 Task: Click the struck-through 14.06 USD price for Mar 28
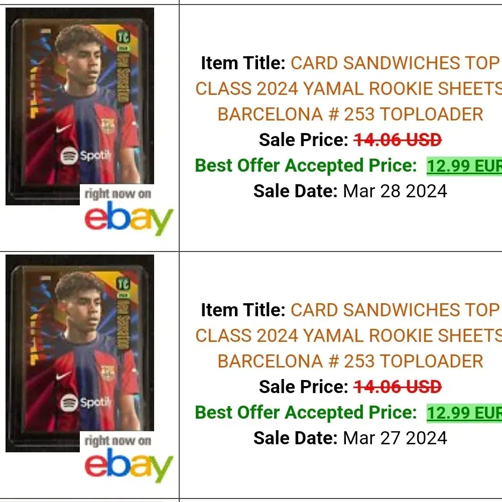[398, 140]
